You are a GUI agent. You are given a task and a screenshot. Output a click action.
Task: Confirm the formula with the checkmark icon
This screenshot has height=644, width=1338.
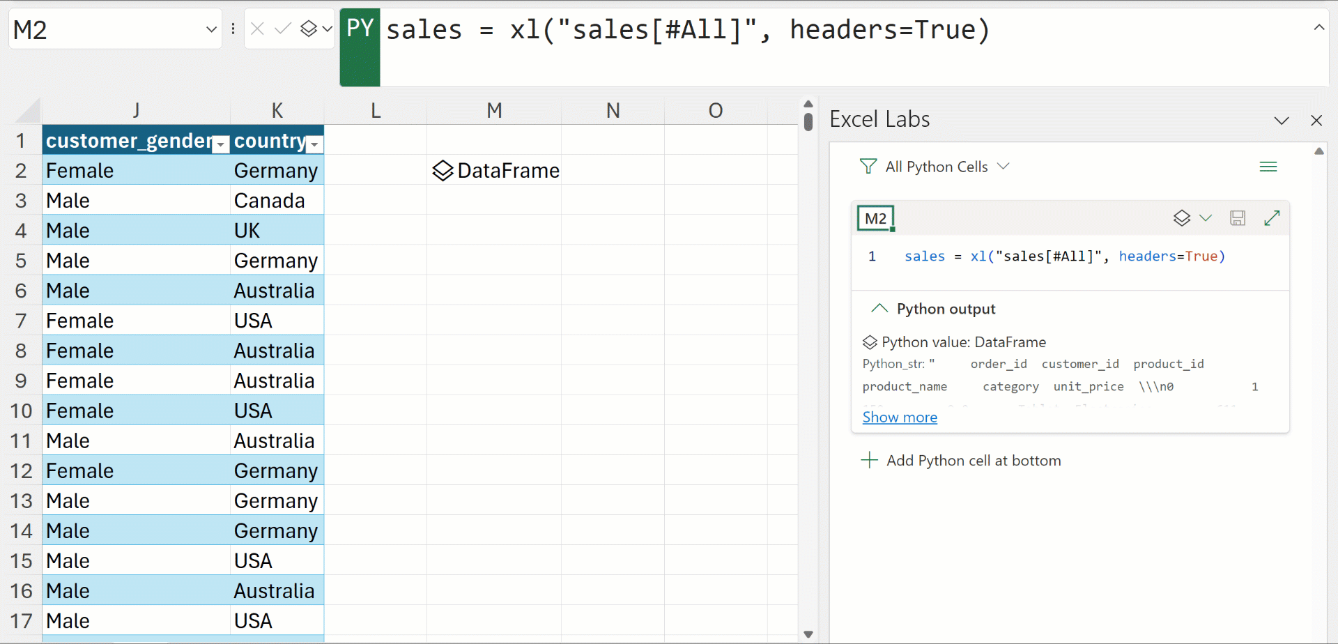282,29
